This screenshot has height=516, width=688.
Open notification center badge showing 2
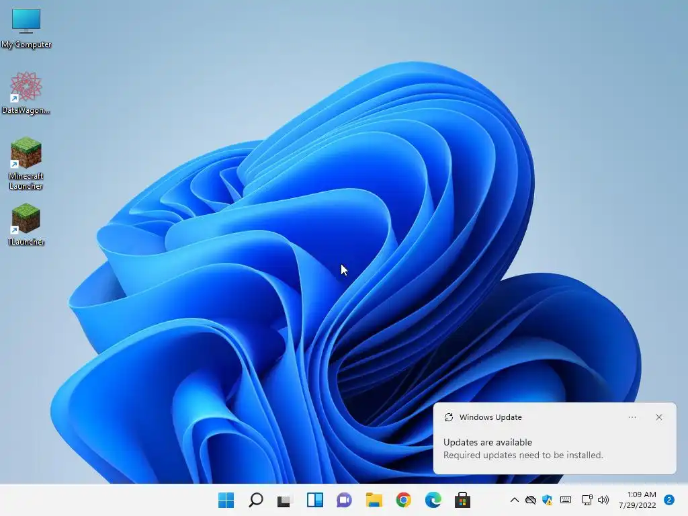[x=669, y=500]
